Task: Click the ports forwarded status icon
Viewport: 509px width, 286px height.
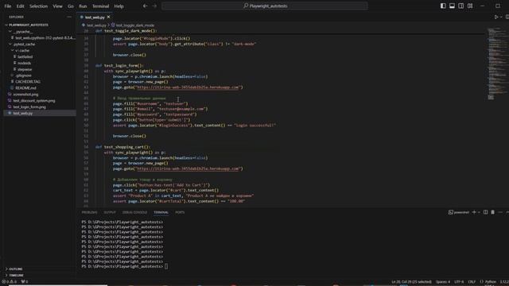Action: (25, 282)
